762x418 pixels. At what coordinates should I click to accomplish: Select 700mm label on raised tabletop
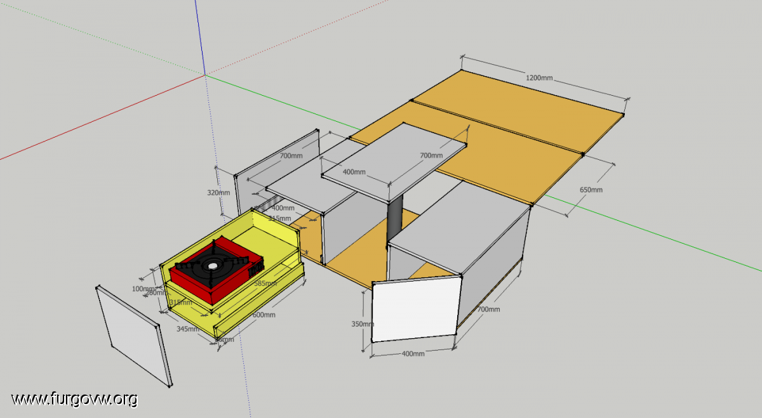point(431,155)
